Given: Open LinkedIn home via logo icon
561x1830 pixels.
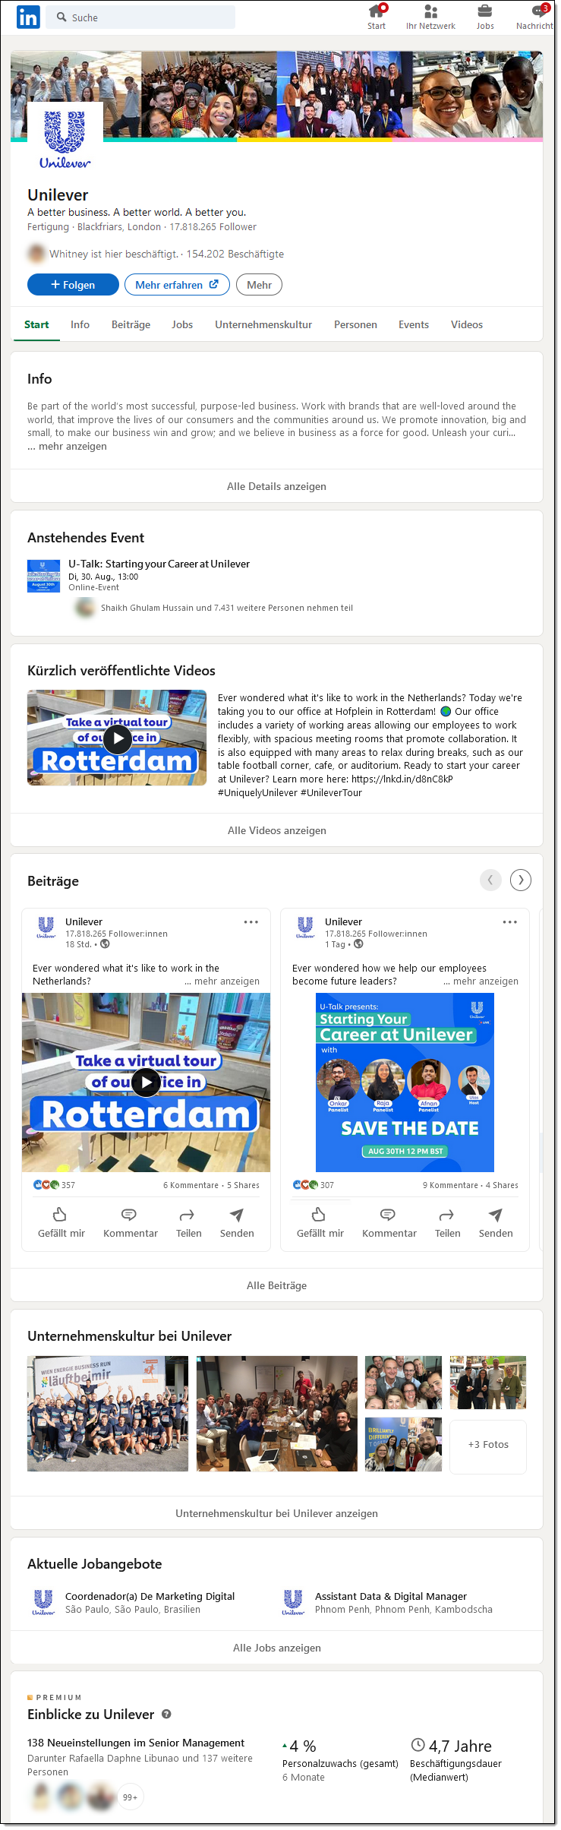Looking at the screenshot, I should (x=28, y=17).
